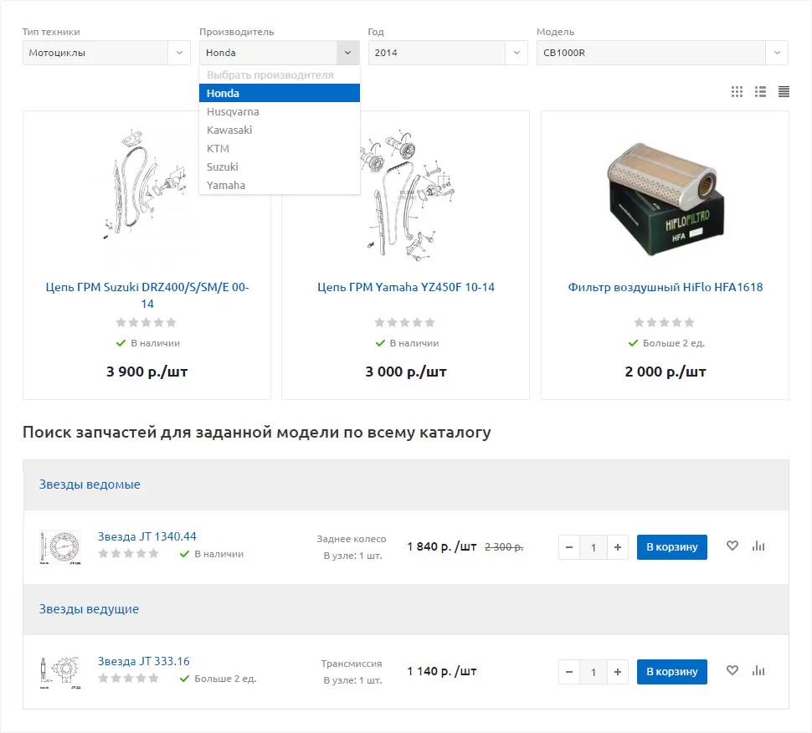This screenshot has height=733, width=812.
Task: Click the Заднее колесо label
Action: pos(352,539)
